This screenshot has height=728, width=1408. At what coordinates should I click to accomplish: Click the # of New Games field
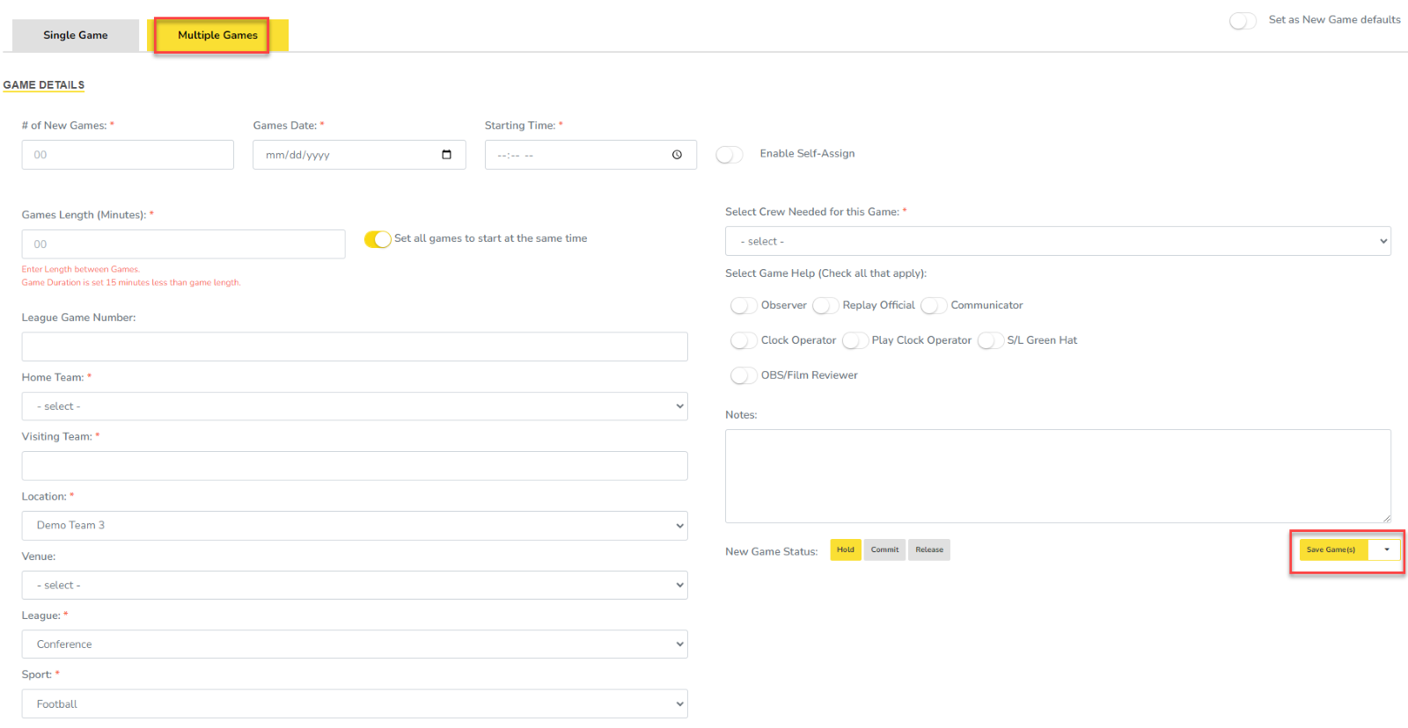click(x=128, y=155)
